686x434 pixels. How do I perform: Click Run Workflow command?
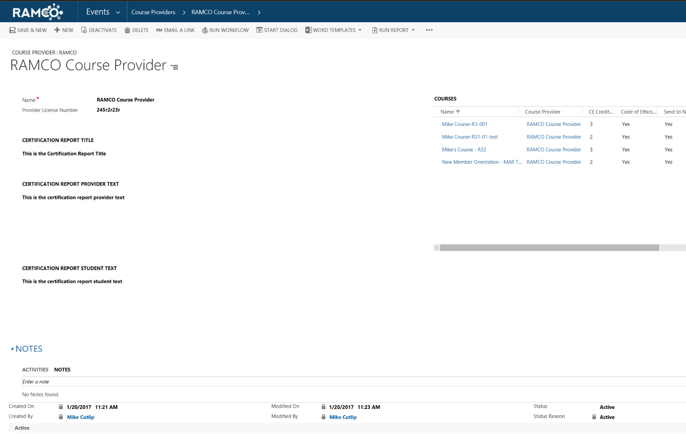point(225,30)
